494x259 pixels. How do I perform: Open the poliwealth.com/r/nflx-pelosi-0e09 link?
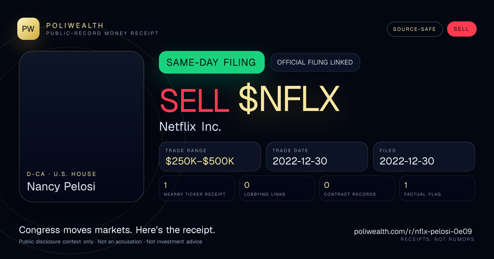[413, 231]
